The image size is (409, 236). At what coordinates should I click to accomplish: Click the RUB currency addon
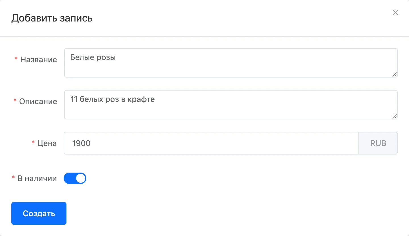click(378, 143)
